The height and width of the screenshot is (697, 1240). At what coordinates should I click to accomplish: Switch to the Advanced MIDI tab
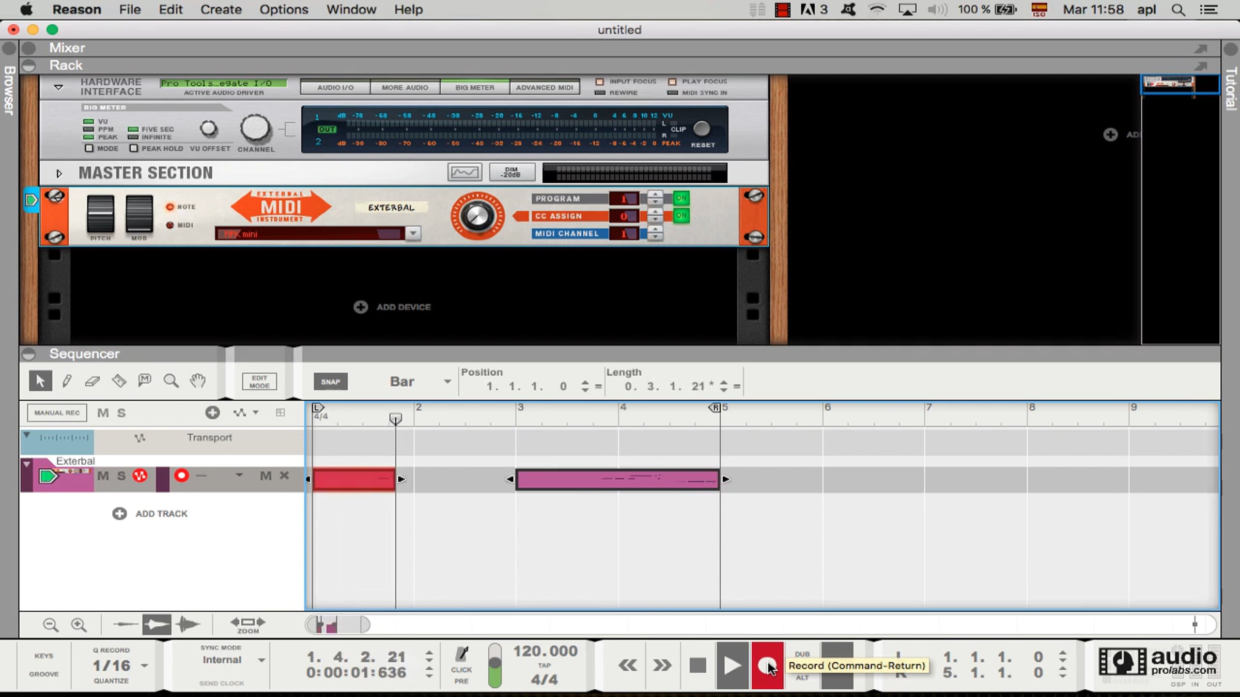544,88
